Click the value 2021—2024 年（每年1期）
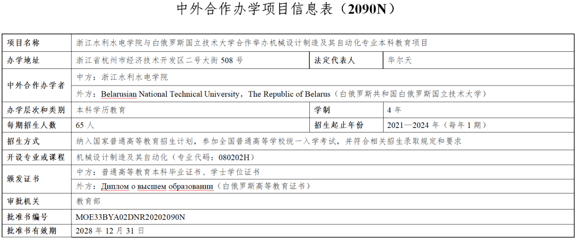 pos(437,125)
